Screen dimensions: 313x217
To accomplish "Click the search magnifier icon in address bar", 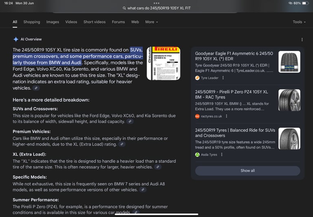I will pos(124,8).
